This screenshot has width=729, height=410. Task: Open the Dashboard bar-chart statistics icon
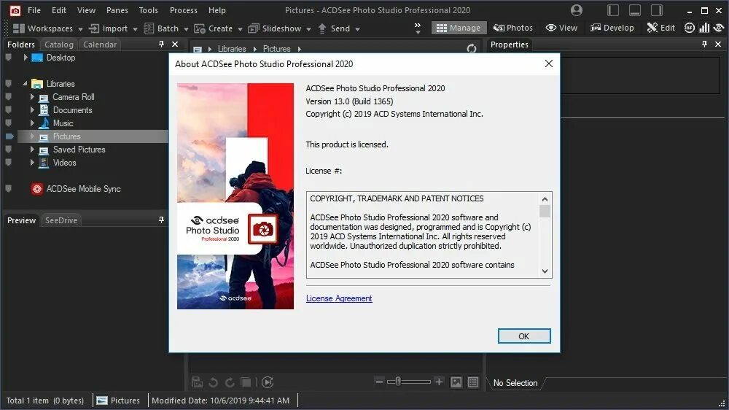pyautogui.click(x=704, y=28)
